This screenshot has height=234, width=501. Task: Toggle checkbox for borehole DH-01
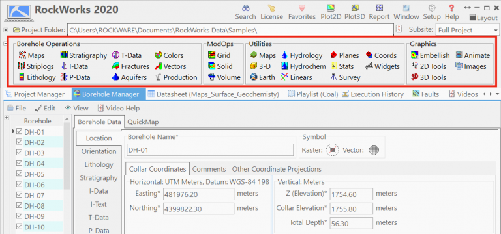19,131
